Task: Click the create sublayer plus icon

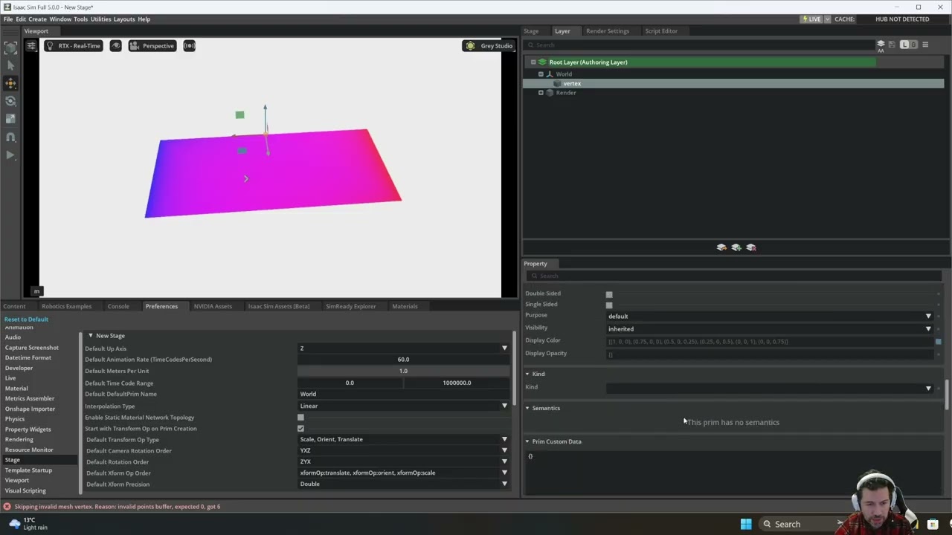Action: click(736, 247)
